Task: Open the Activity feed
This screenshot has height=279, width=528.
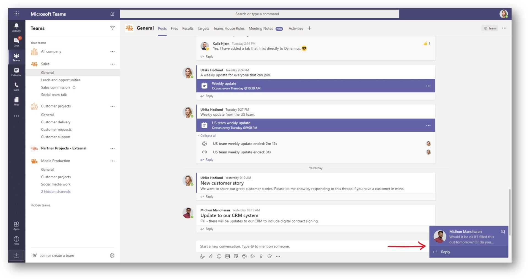Action: [16, 28]
